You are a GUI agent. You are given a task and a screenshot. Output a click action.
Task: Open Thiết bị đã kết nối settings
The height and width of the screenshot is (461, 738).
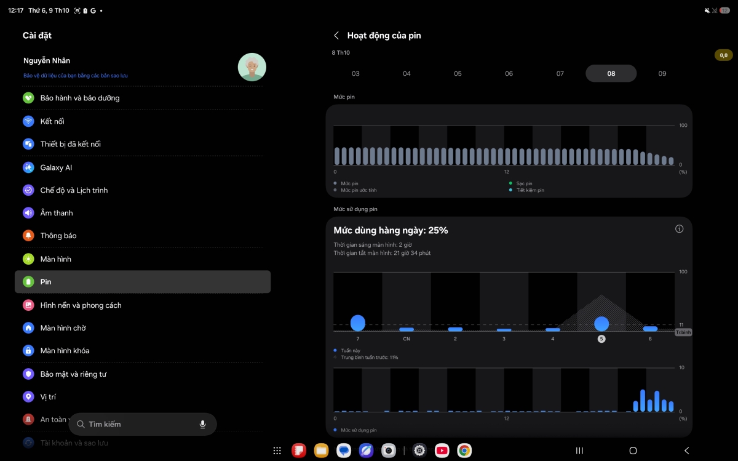point(143,144)
